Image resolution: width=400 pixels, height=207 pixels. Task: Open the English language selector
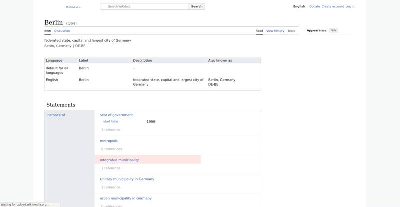coord(299,7)
